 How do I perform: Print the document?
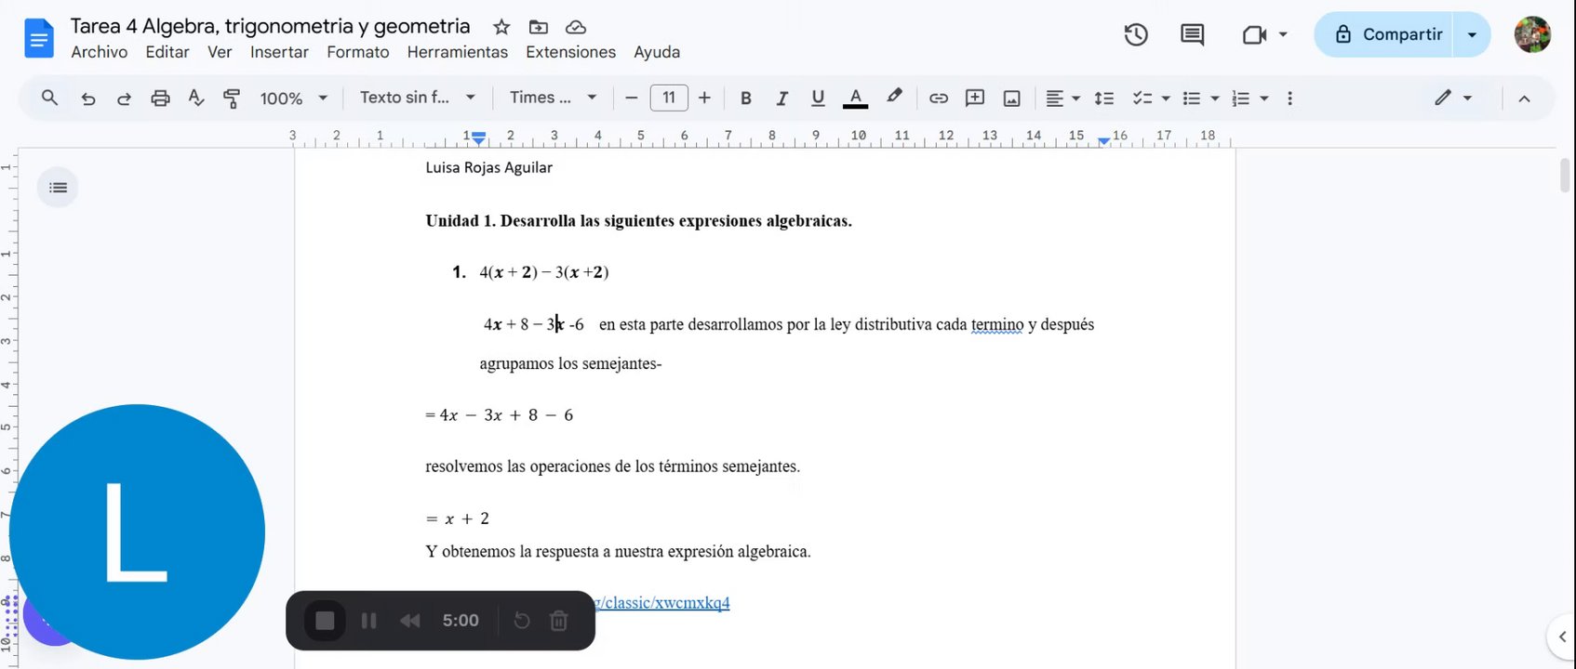click(160, 98)
